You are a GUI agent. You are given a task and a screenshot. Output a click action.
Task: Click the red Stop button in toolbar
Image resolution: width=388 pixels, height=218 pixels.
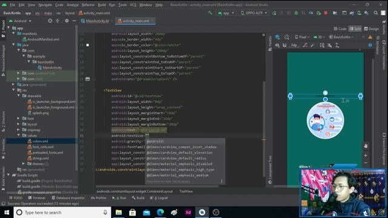click(326, 13)
